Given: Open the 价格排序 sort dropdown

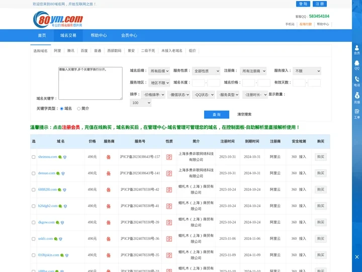Looking at the screenshot, I should 153,95.
